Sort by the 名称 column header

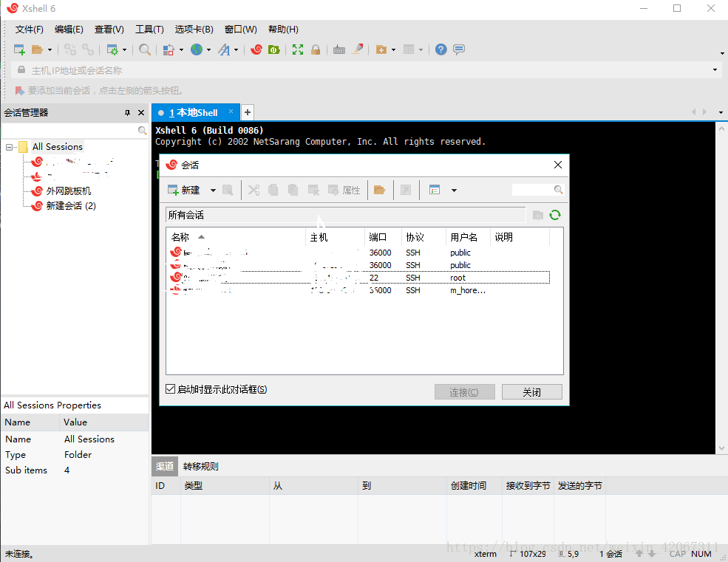click(235, 237)
